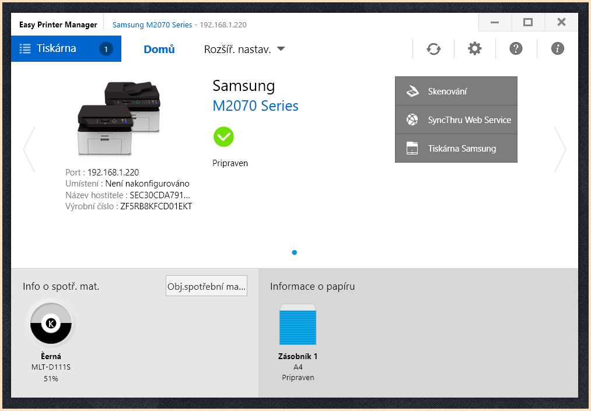This screenshot has height=411, width=591.
Task: Go to next printer with right arrow
Action: 560,150
